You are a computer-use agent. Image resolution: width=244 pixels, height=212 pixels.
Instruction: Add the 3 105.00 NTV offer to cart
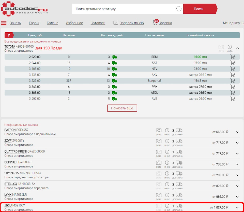pos(233,69)
